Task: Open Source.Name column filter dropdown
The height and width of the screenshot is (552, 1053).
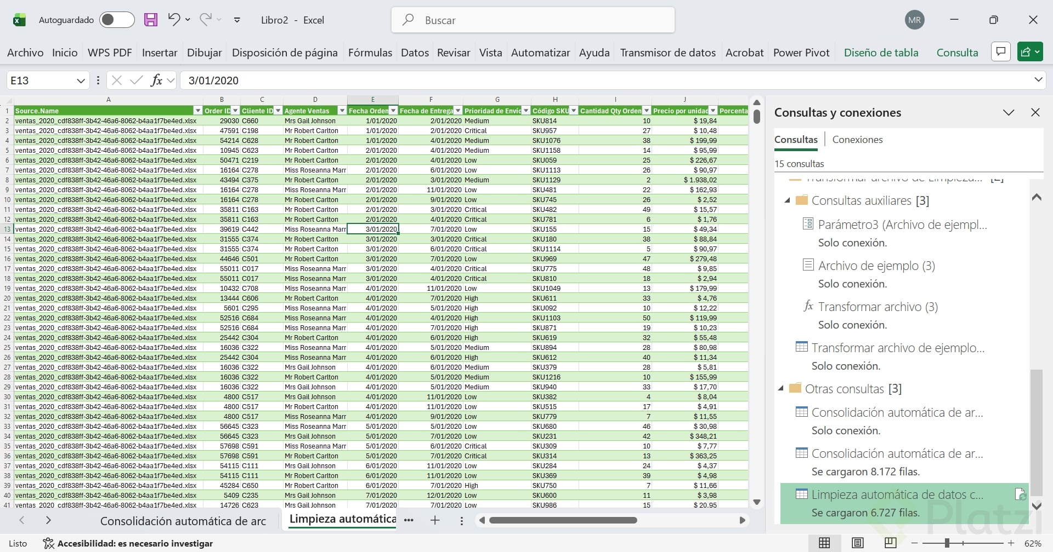Action: pyautogui.click(x=197, y=111)
